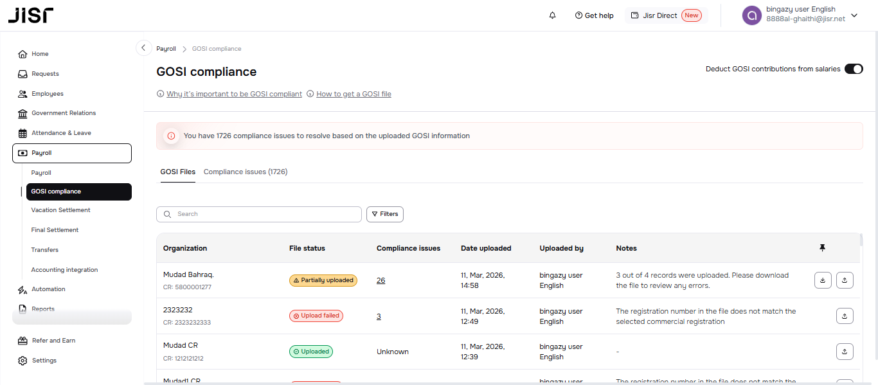The width and height of the screenshot is (878, 385).
Task: Open the notifications bell icon
Action: tap(552, 15)
